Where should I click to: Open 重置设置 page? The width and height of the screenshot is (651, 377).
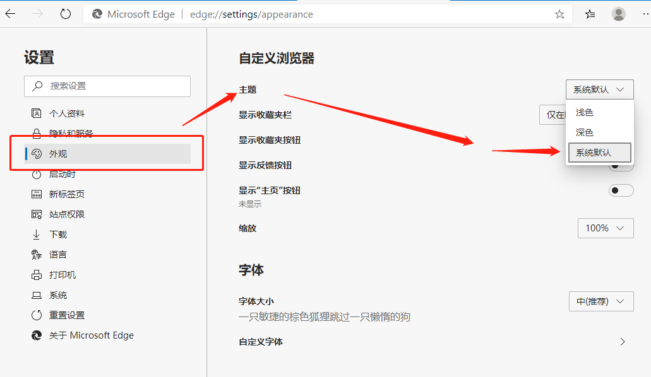pyautogui.click(x=107, y=315)
